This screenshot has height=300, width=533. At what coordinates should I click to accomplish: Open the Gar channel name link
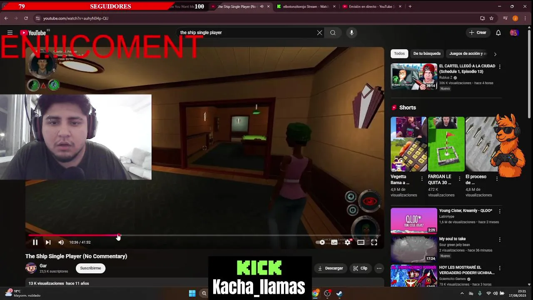(x=43, y=266)
